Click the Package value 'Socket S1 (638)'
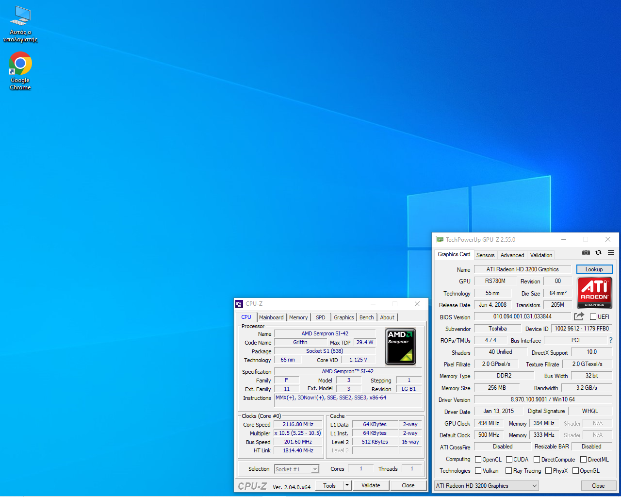This screenshot has height=497, width=621. tap(325, 351)
